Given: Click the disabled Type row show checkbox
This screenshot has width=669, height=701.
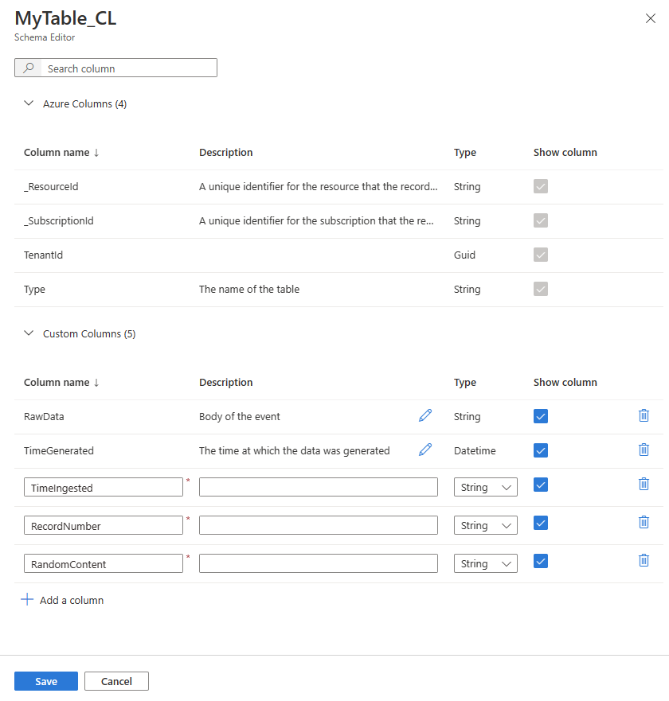Looking at the screenshot, I should [541, 289].
